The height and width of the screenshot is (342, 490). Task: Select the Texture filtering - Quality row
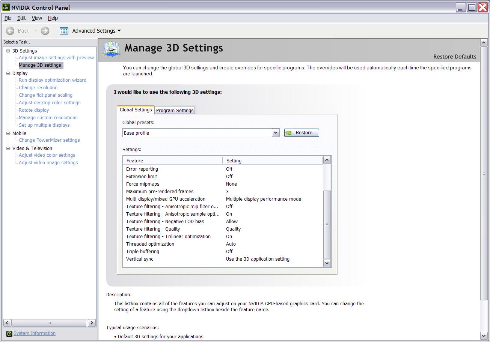pyautogui.click(x=223, y=229)
